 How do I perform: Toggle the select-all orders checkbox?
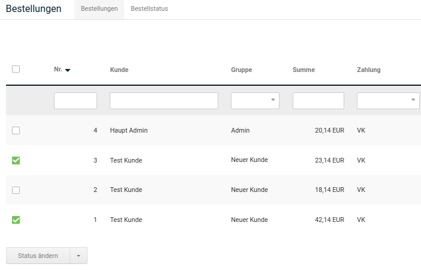[16, 69]
